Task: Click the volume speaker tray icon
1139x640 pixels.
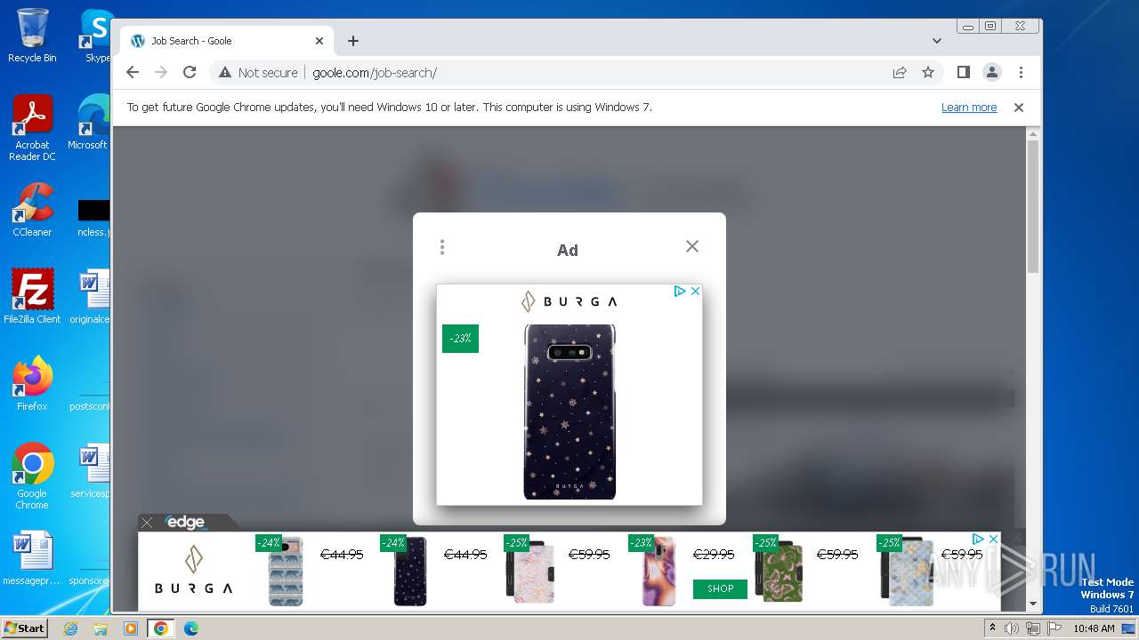Action: (x=1012, y=628)
